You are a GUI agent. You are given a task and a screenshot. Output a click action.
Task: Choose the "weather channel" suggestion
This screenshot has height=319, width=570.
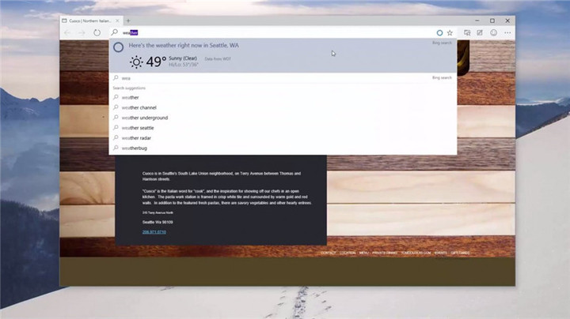139,107
